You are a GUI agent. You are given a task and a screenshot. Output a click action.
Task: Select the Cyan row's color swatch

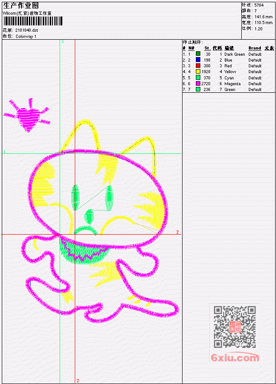point(198,78)
